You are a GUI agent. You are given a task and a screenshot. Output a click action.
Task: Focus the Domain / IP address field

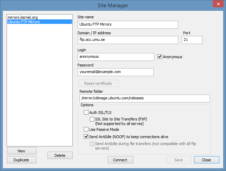pos(128,40)
